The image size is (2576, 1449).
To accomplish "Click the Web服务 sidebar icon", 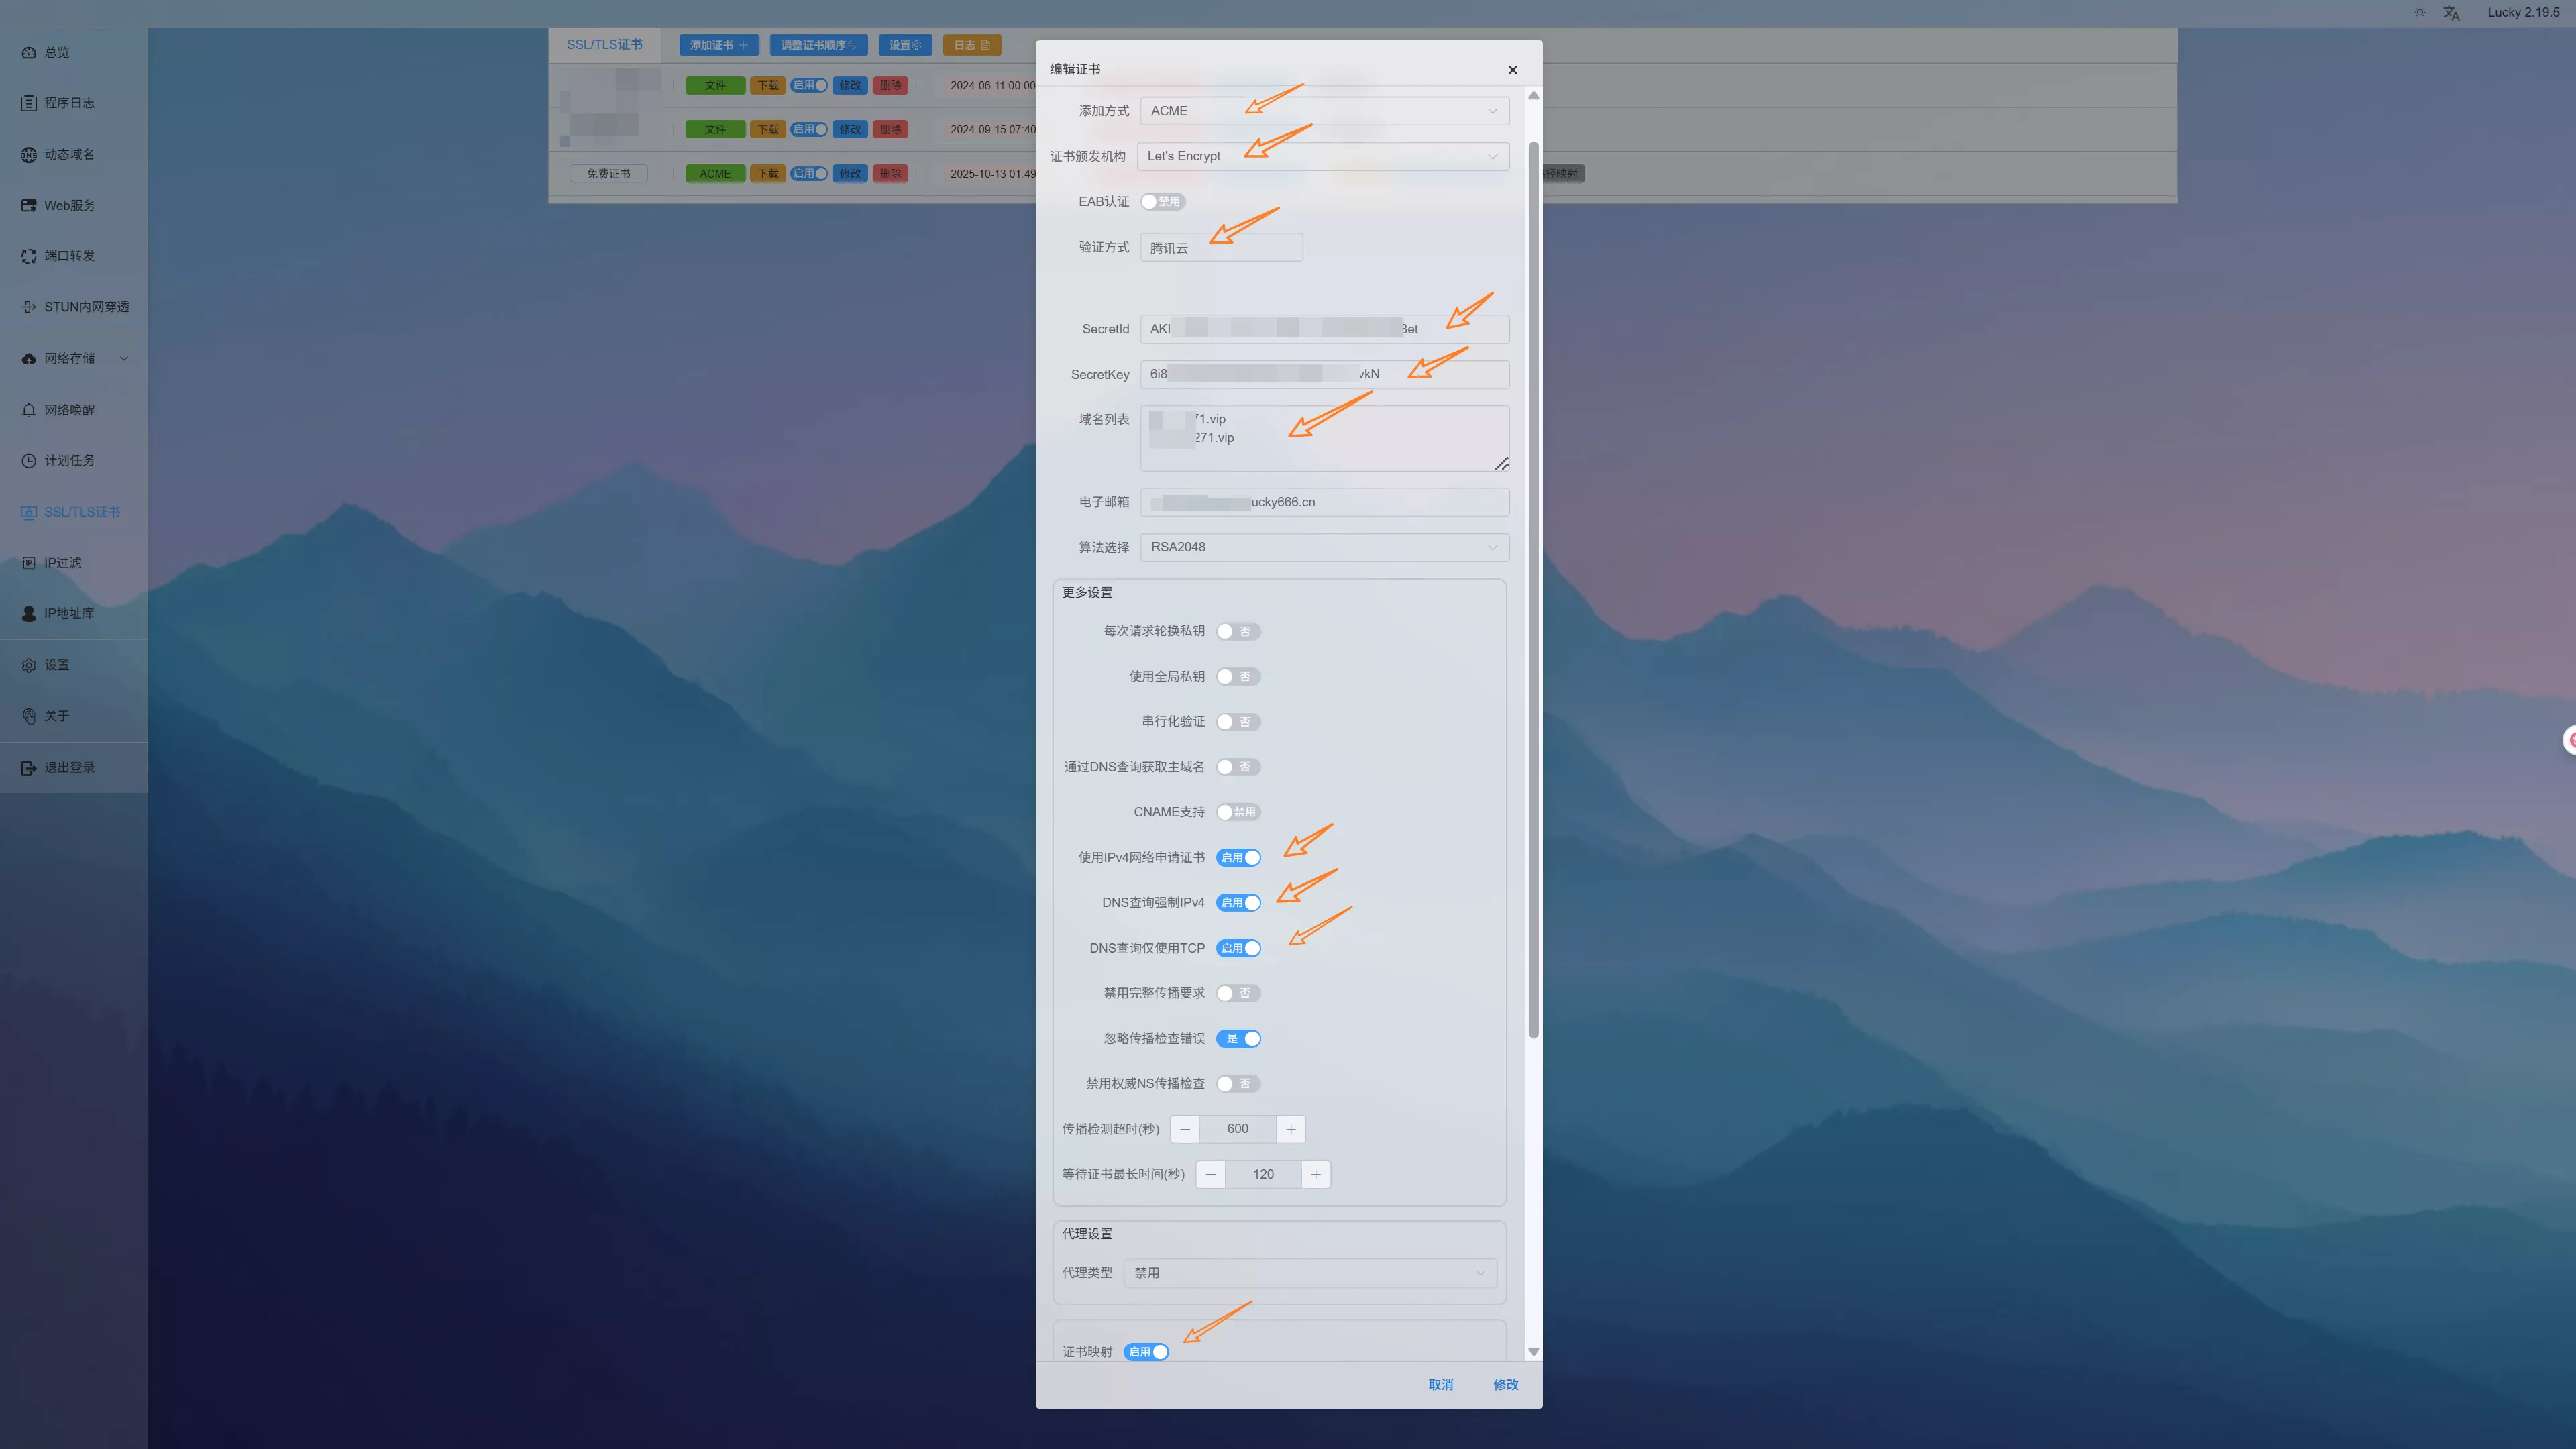I will [x=29, y=205].
